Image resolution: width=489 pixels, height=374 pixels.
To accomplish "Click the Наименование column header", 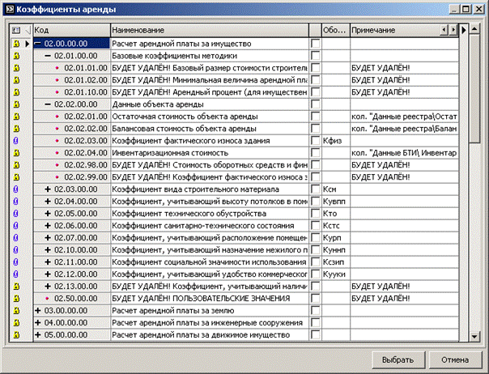I will coord(209,30).
